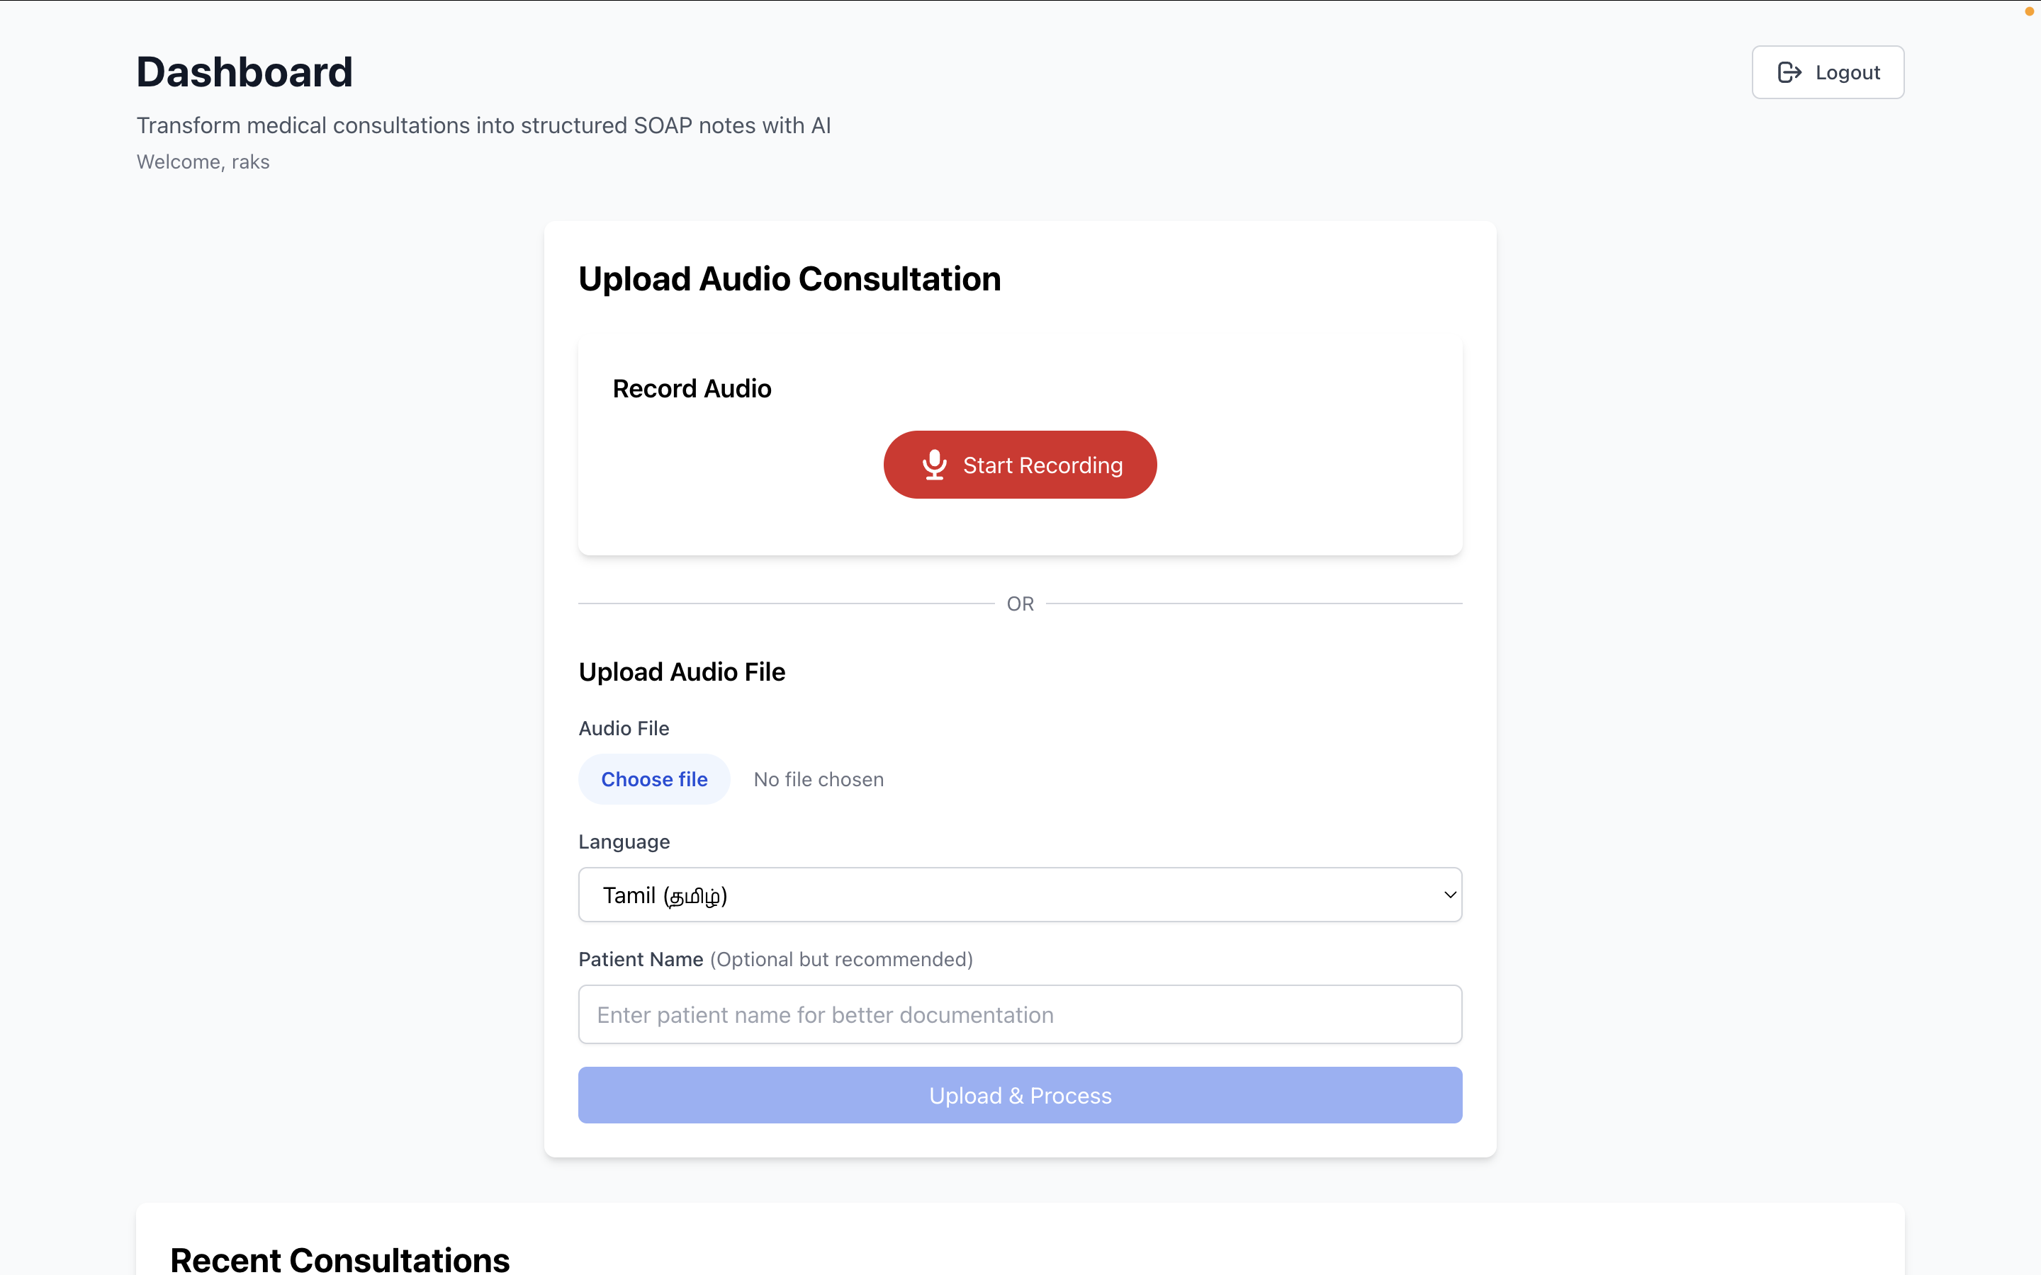Focus the patient name input field
2041x1275 pixels.
point(1020,1014)
